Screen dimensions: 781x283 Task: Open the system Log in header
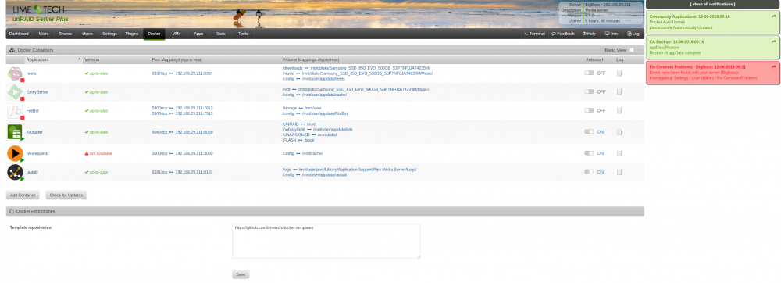(633, 34)
